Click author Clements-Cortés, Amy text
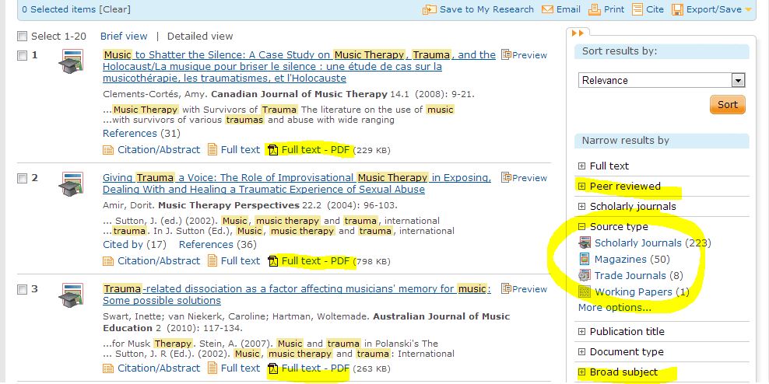769x384 pixels. (x=155, y=95)
